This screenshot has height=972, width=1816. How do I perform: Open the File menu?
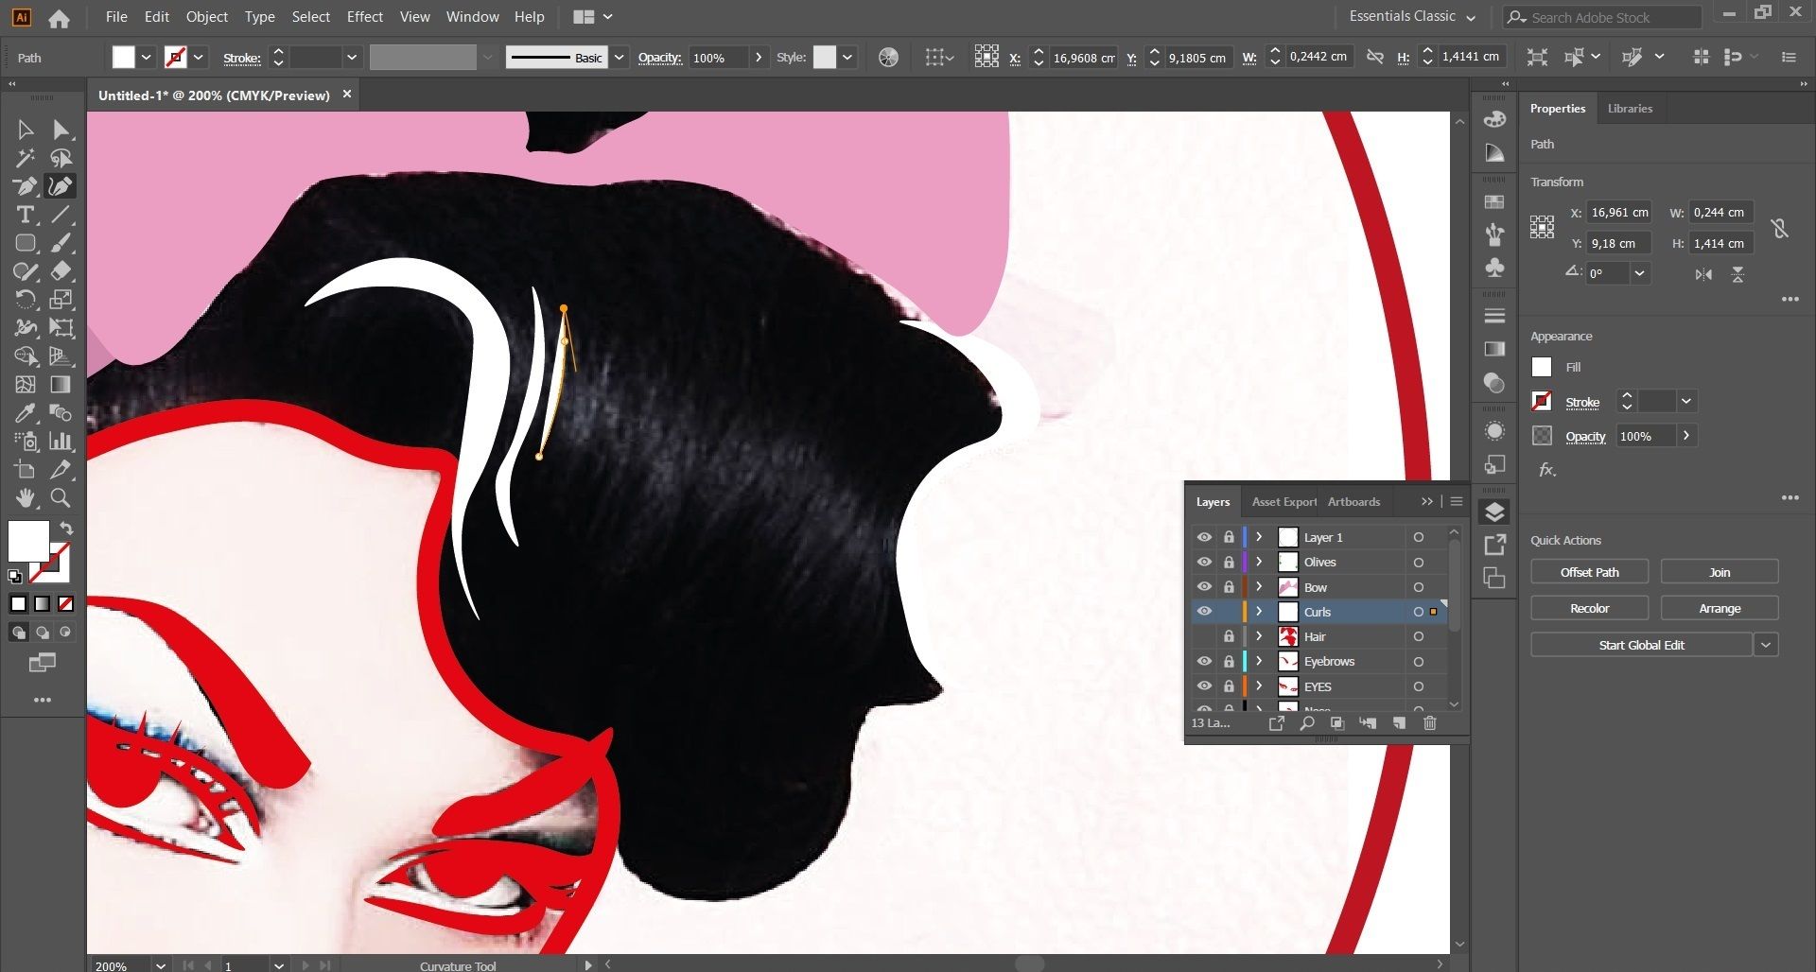tap(116, 17)
